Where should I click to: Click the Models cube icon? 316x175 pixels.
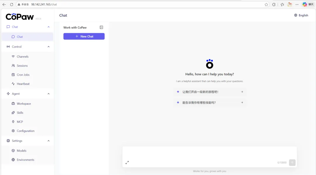pyautogui.click(x=13, y=151)
